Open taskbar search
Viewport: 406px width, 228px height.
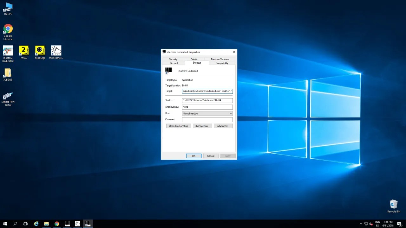click(x=15, y=224)
